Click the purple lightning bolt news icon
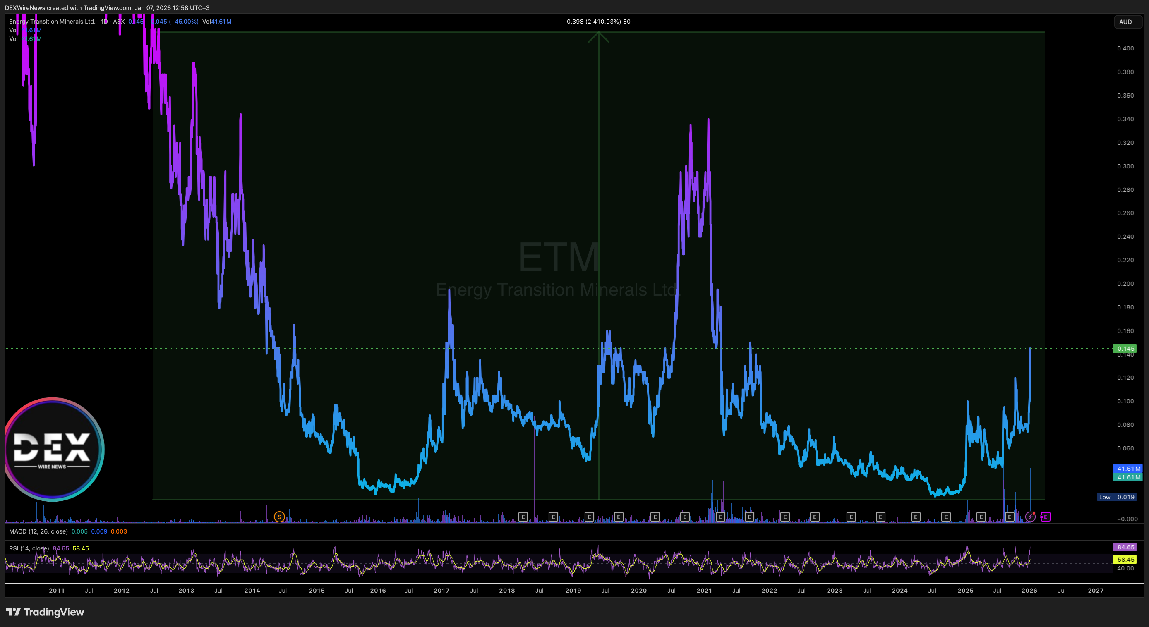This screenshot has height=627, width=1149. [1030, 517]
